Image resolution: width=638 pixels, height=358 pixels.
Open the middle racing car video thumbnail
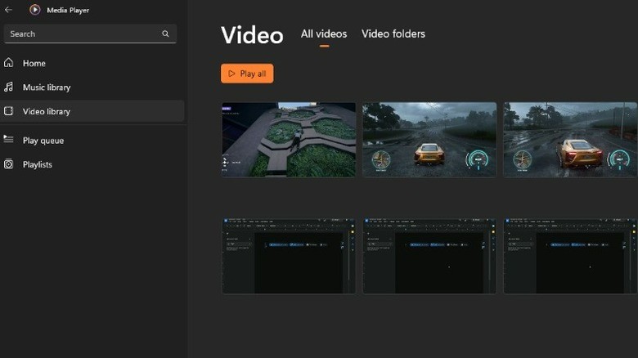click(429, 140)
